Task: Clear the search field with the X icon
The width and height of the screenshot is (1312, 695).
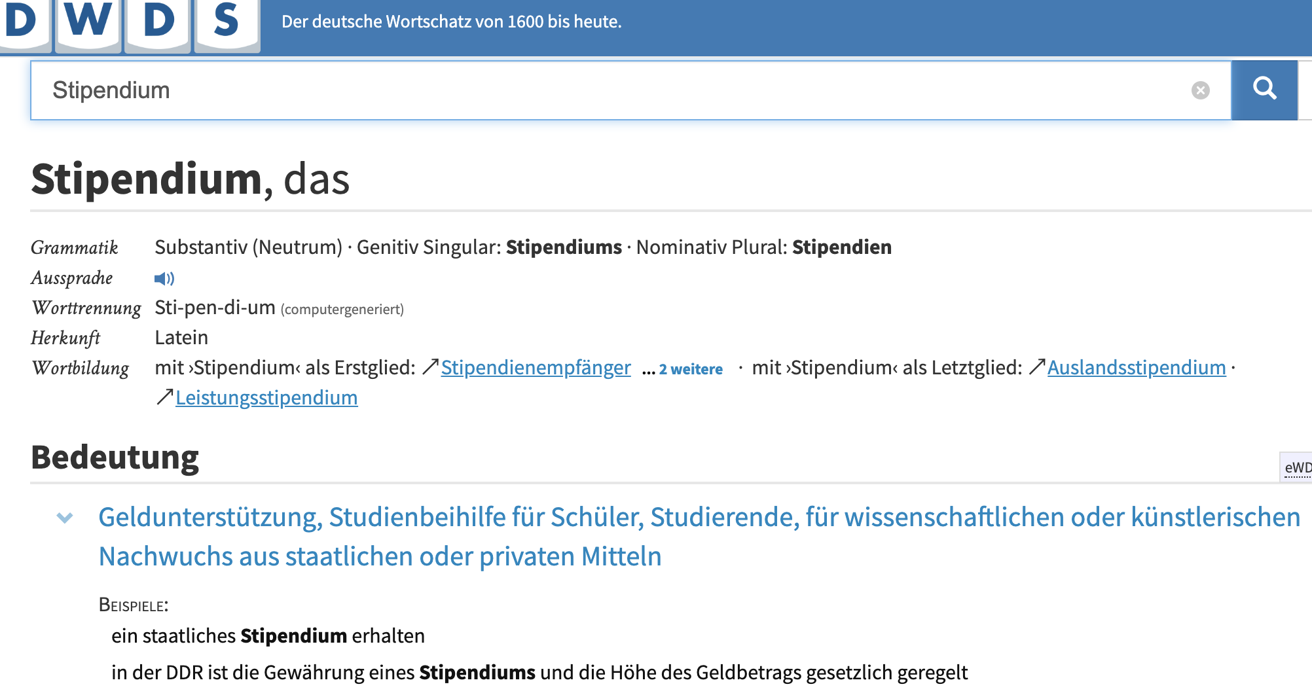Action: point(1200,90)
